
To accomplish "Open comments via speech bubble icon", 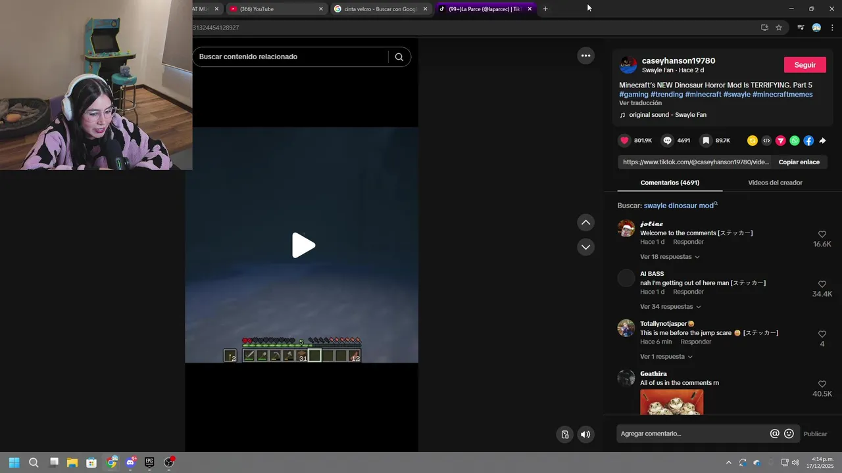I will 668,141.
